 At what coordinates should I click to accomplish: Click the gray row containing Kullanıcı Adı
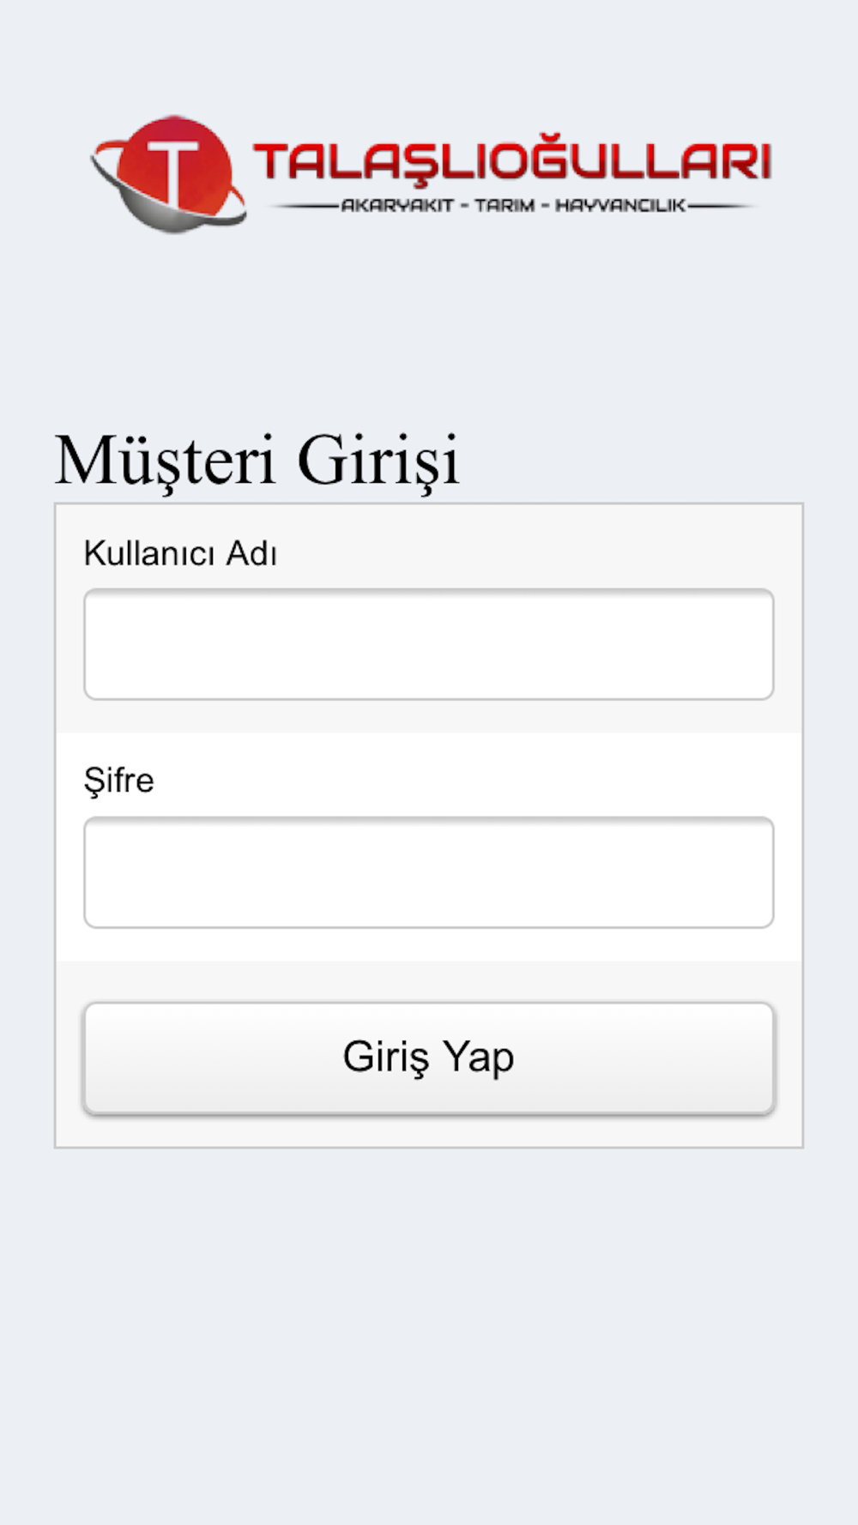[429, 618]
